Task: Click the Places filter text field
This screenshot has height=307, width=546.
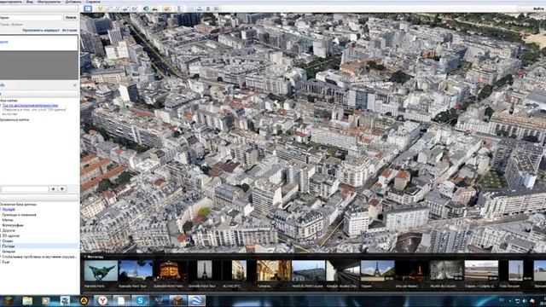Action: [x=25, y=189]
